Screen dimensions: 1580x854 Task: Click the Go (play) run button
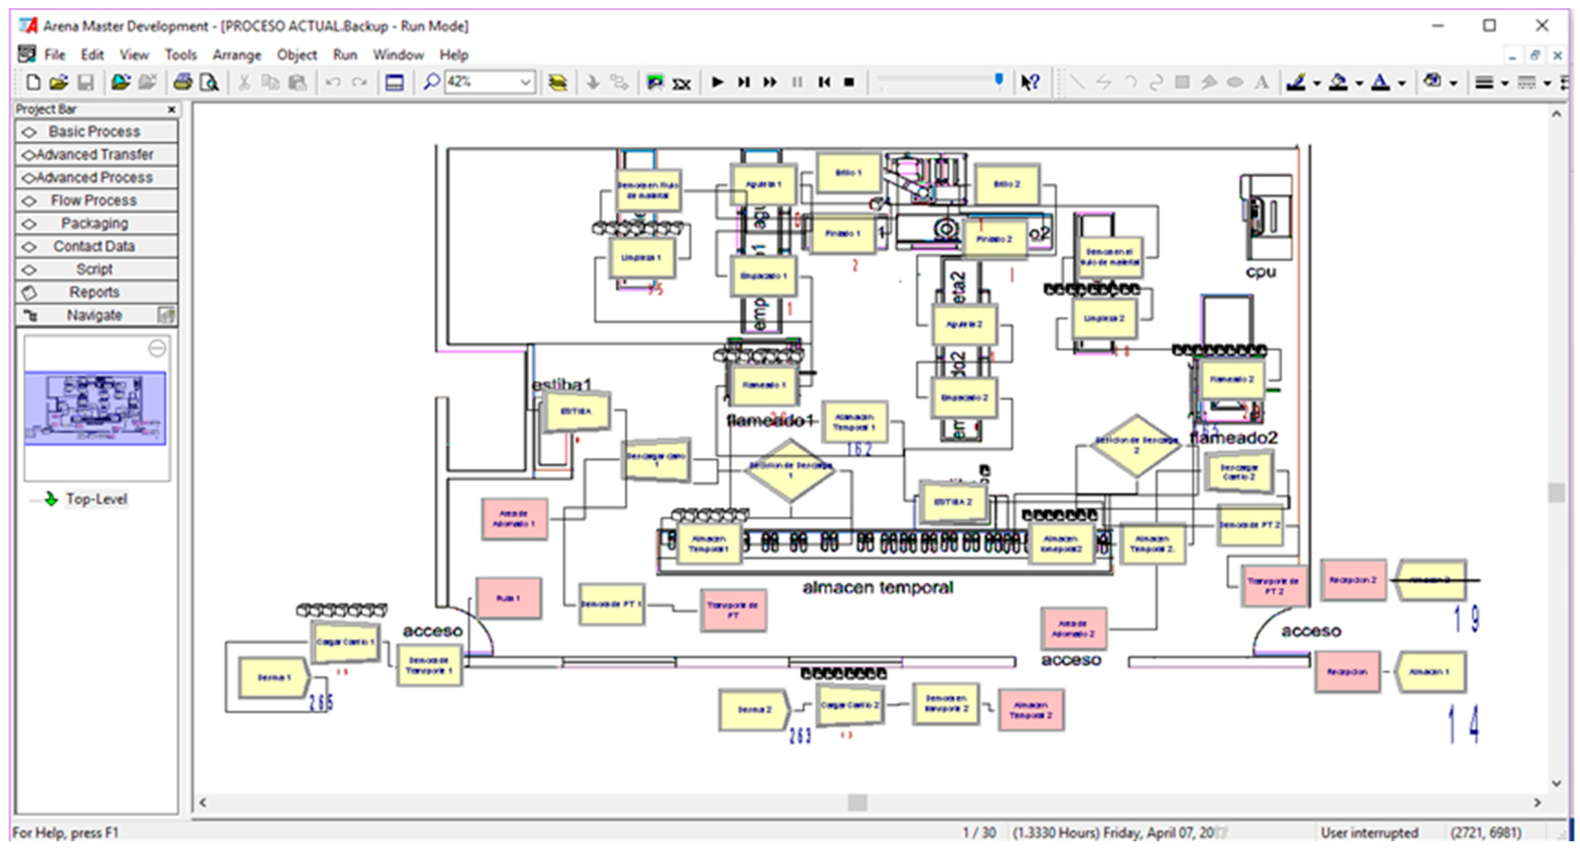pyautogui.click(x=717, y=82)
